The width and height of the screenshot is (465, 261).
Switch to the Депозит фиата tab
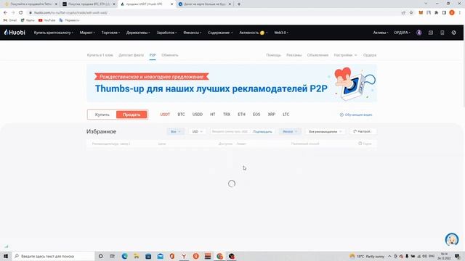pyautogui.click(x=131, y=55)
